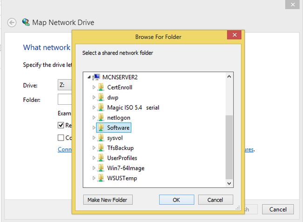Screen dimensions: 303x222
Task: Cancel the Browse For Folder dialog
Action: pos(215,200)
